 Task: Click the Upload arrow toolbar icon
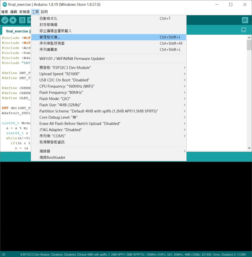(x=13, y=20)
